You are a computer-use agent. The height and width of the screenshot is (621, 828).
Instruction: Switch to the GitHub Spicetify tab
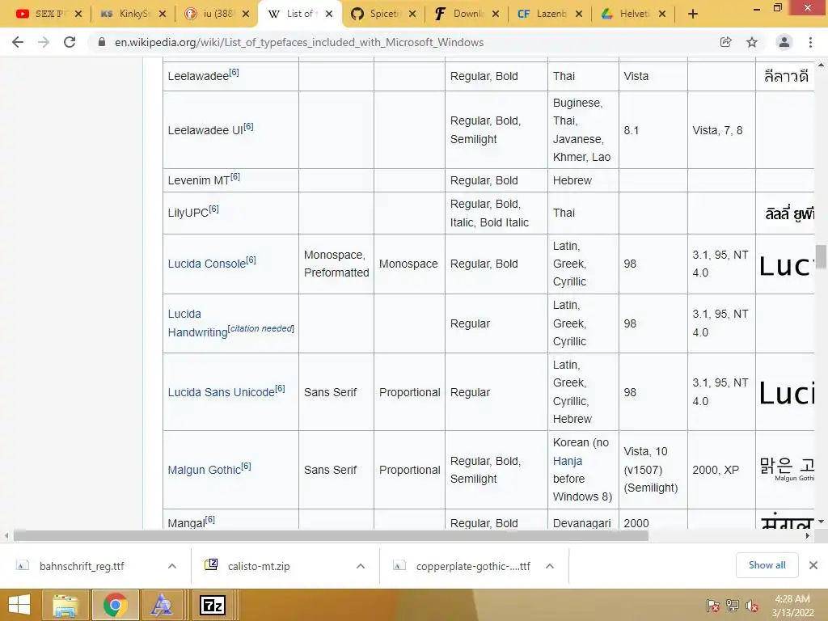coord(378,14)
